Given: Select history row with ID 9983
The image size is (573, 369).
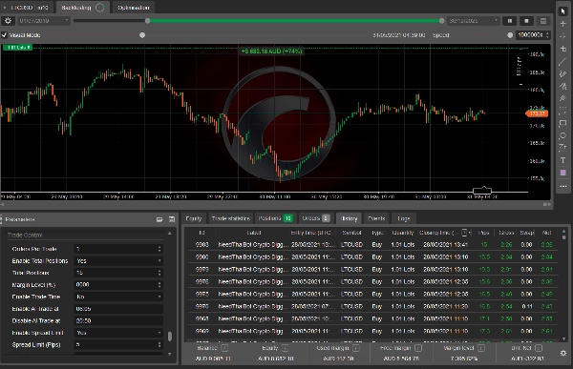Looking at the screenshot, I should point(372,244).
